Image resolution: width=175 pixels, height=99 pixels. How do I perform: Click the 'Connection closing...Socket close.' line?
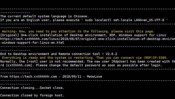click(x=32, y=88)
